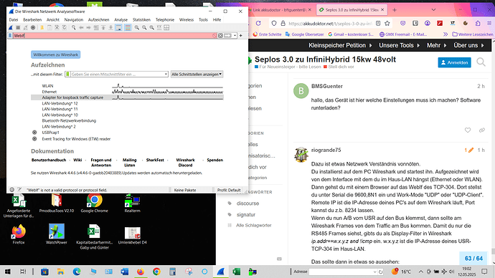
Task: Select Adapter for loopback traffic capture
Action: [127, 97]
